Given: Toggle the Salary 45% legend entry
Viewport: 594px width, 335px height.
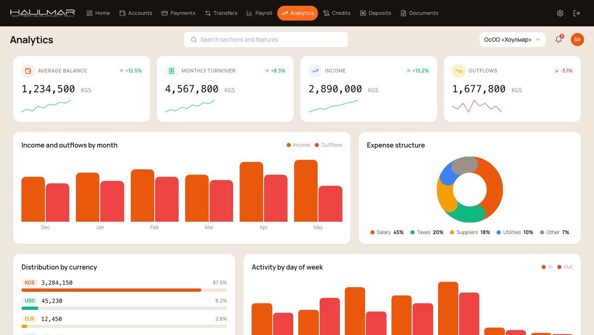Looking at the screenshot, I should coord(387,232).
